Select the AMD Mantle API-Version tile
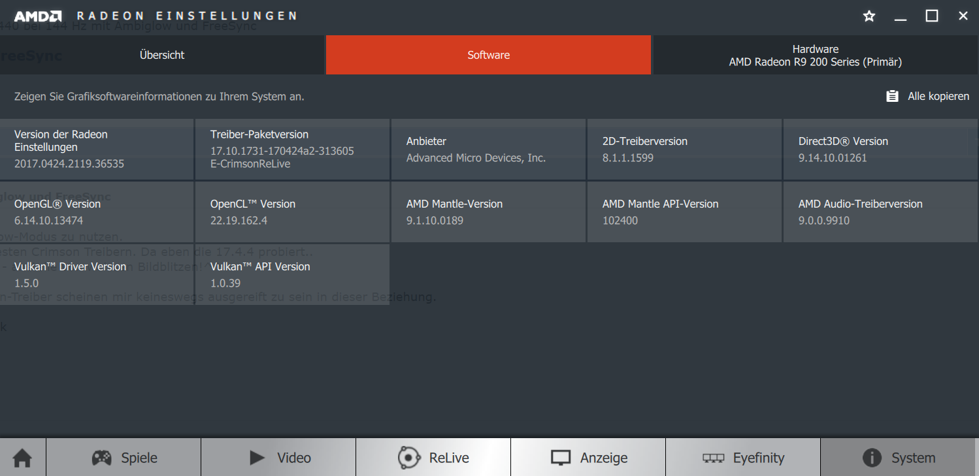Image resolution: width=979 pixels, height=476 pixels. tap(684, 212)
